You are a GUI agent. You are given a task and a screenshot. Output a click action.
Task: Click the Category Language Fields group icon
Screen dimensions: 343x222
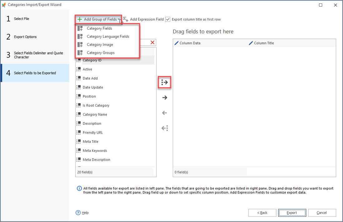pos(80,37)
